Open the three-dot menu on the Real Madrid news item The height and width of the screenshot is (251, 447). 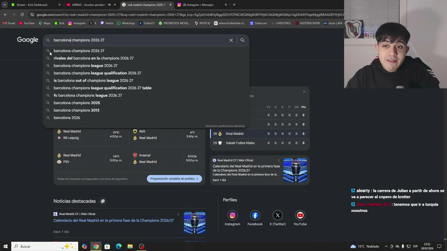coord(178,214)
